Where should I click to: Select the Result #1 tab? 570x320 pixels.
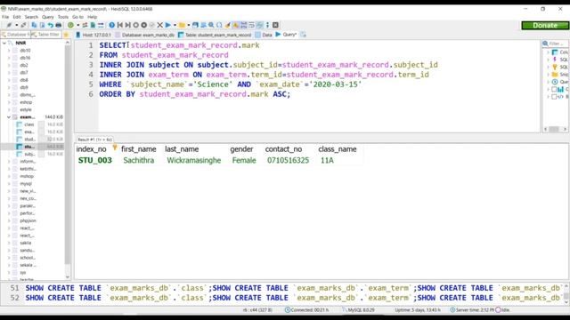94,140
